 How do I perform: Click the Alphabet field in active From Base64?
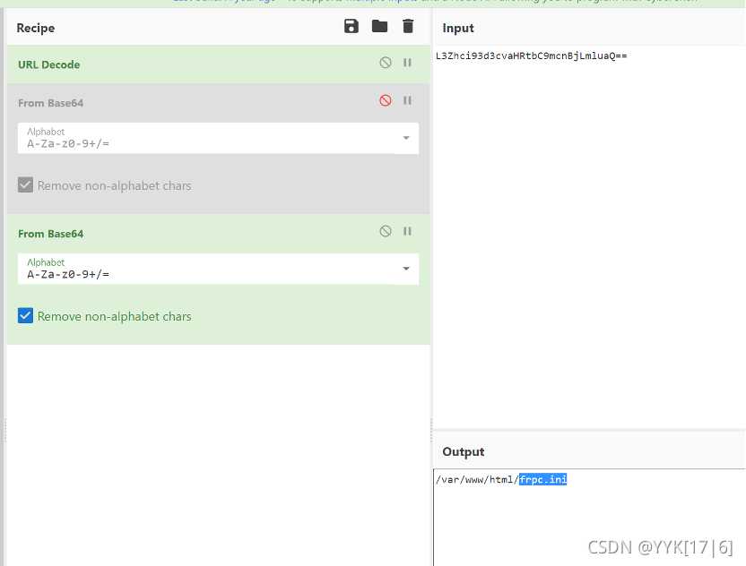pyautogui.click(x=218, y=269)
